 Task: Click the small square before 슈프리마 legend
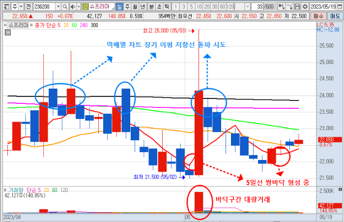[x=5, y=25]
